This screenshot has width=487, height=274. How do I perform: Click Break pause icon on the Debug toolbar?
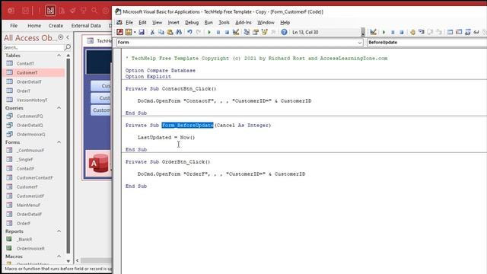393,32
